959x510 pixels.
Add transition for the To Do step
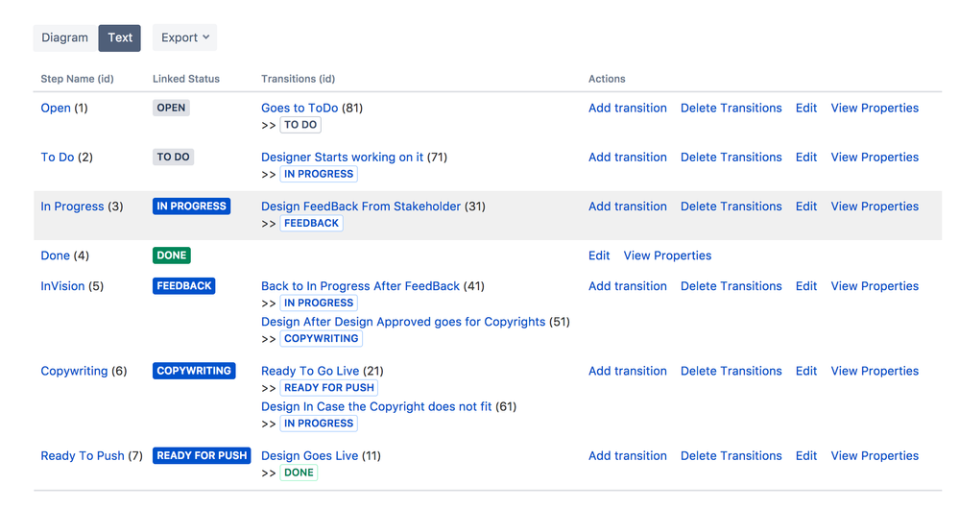coord(627,157)
